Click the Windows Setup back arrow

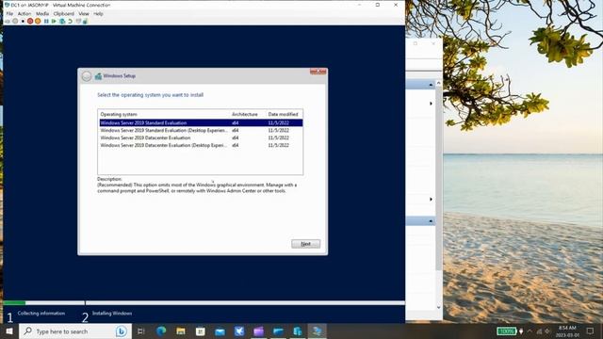point(87,76)
